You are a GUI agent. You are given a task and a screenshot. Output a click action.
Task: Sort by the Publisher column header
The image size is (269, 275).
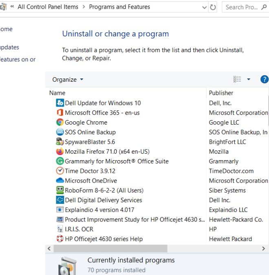pyautogui.click(x=221, y=93)
